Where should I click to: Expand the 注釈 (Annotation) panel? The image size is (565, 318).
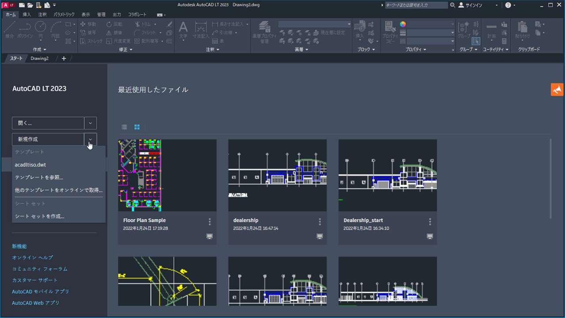click(x=212, y=49)
